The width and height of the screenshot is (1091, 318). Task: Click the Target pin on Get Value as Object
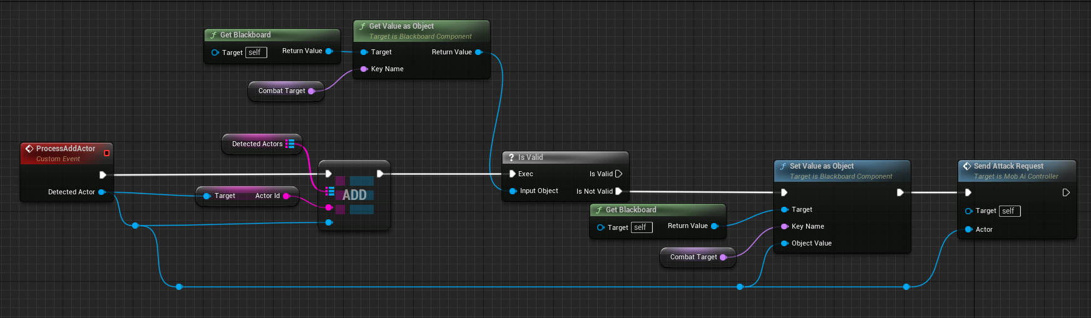point(364,52)
